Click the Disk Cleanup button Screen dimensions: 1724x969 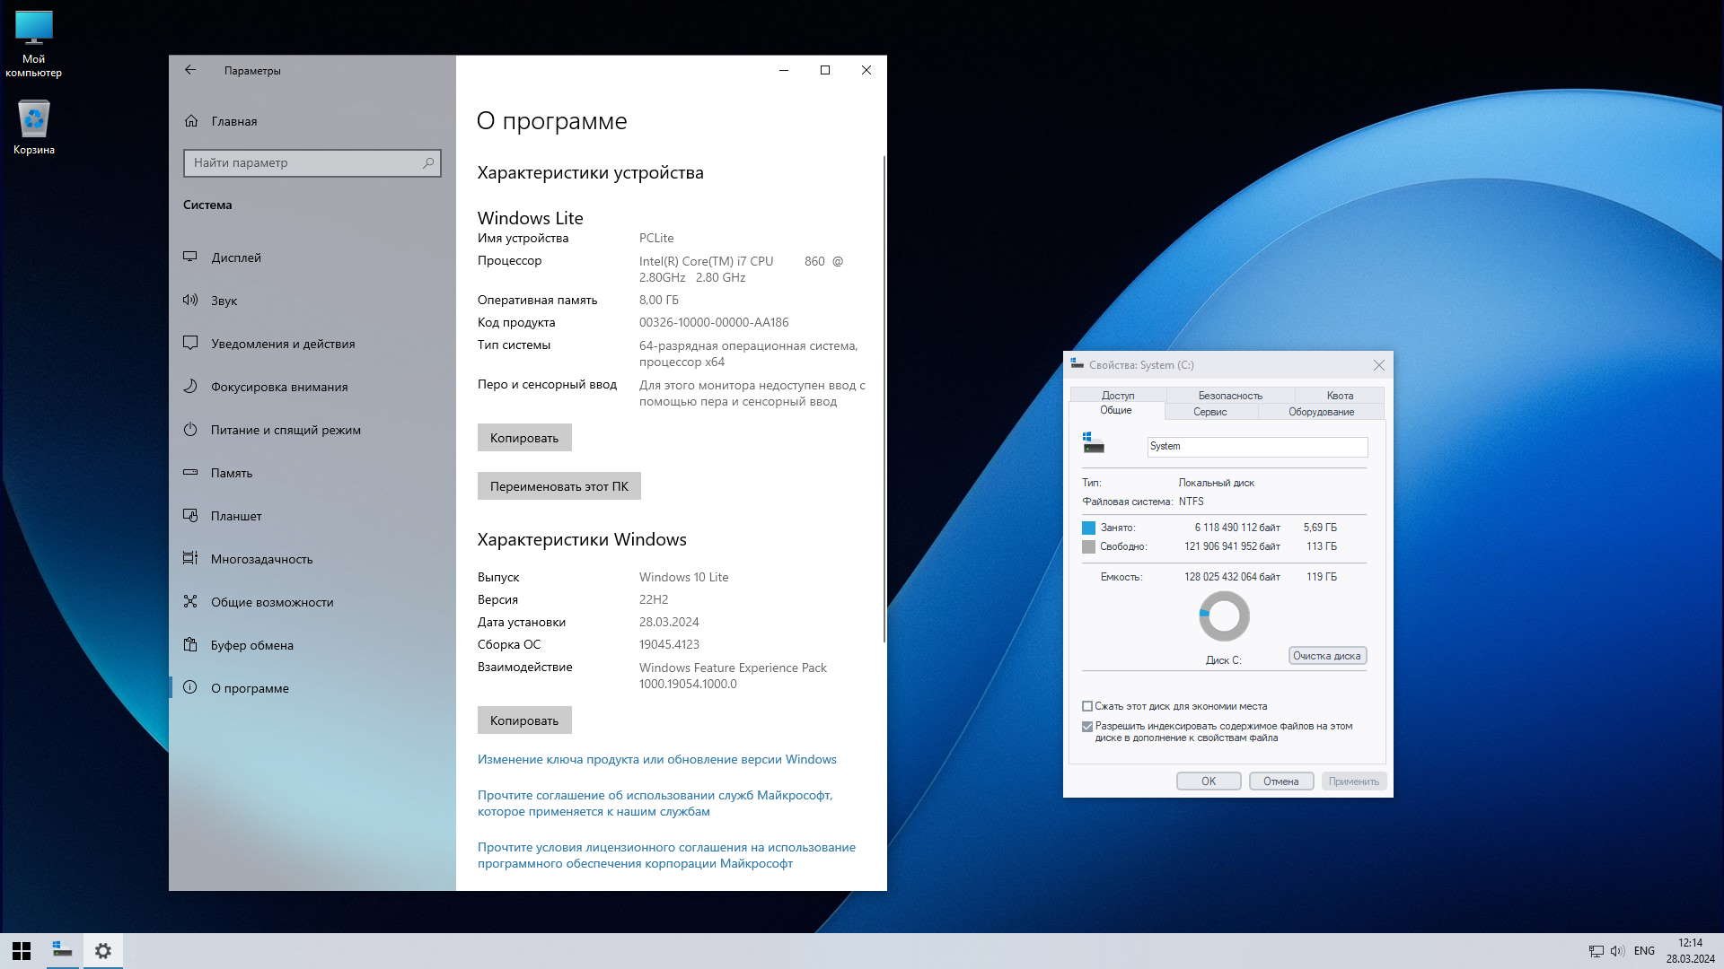pos(1326,656)
